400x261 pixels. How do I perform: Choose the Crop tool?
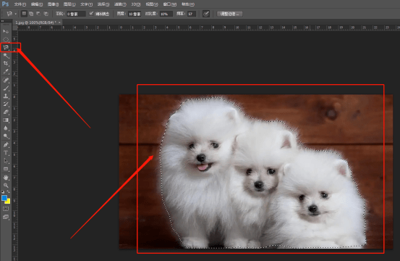point(6,63)
